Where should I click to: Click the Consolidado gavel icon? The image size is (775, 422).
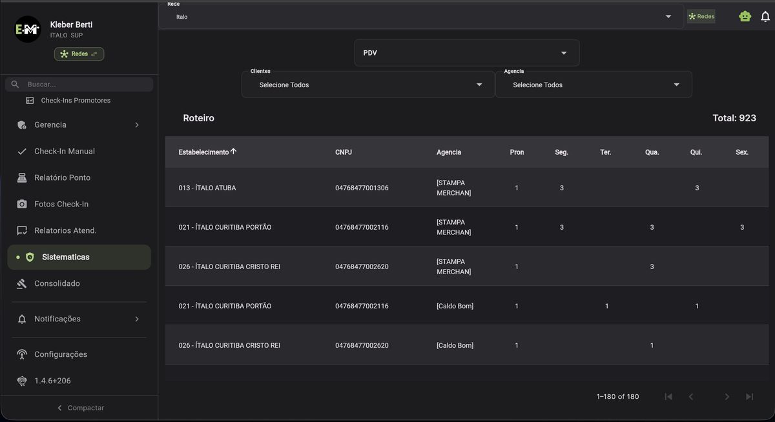[x=22, y=283]
